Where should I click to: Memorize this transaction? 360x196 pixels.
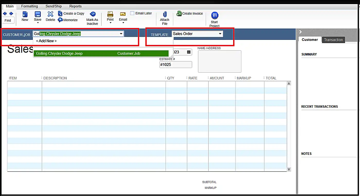pos(68,20)
